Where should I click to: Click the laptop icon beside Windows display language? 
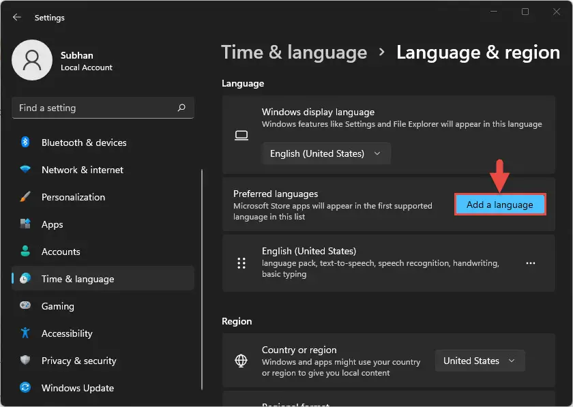(x=241, y=136)
